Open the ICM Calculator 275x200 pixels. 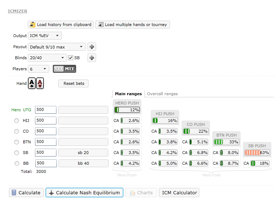pos(179,193)
